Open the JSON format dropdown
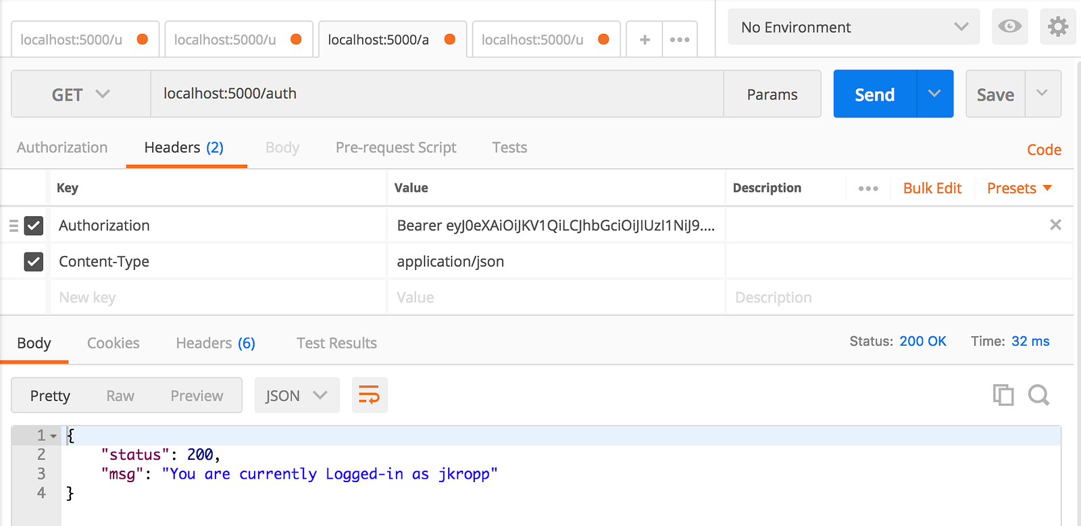 296,396
